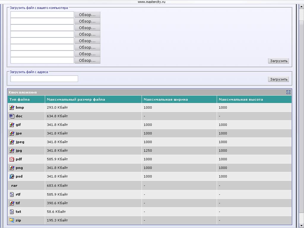Focus the file URL address field
The width and height of the screenshot is (304, 228).
coord(44,79)
